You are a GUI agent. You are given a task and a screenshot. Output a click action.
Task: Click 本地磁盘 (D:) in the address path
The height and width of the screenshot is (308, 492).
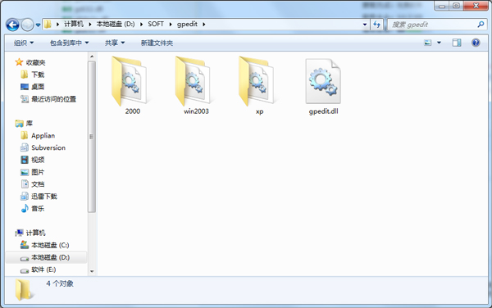(116, 24)
